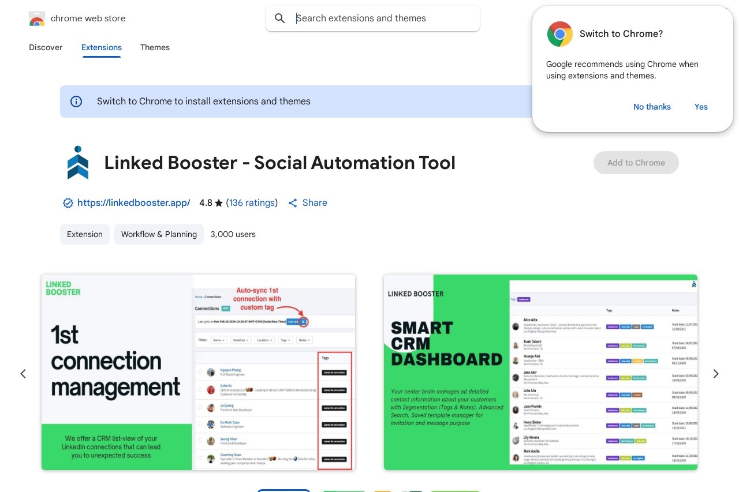Open the Discover tab

[46, 47]
